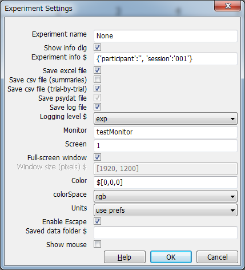The image size is (245, 270).
Task: Click the Experiment name text field
Action: [x=166, y=36]
